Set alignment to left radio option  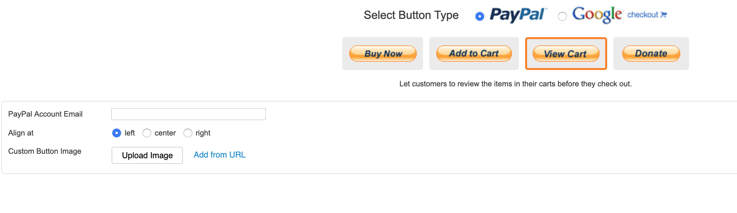[117, 133]
